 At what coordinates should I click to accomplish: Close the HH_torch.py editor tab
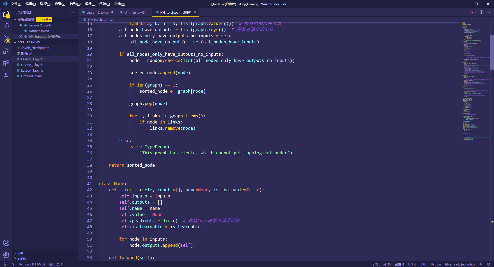pos(195,12)
